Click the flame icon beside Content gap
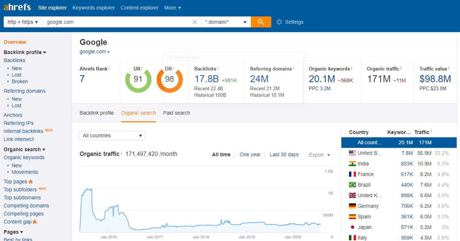The height and width of the screenshot is (241, 460). [34, 222]
